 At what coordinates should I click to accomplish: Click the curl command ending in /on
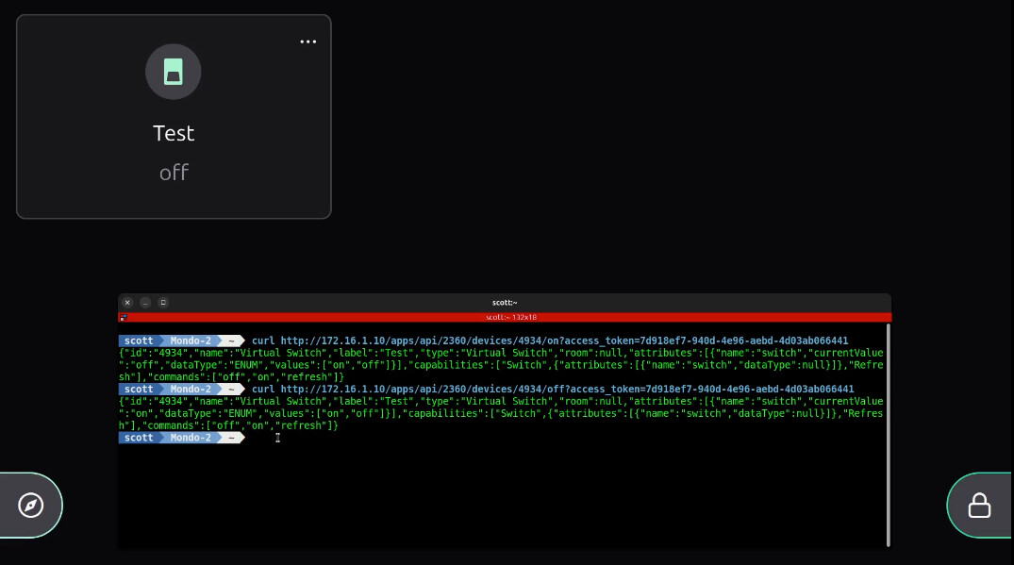(549, 341)
